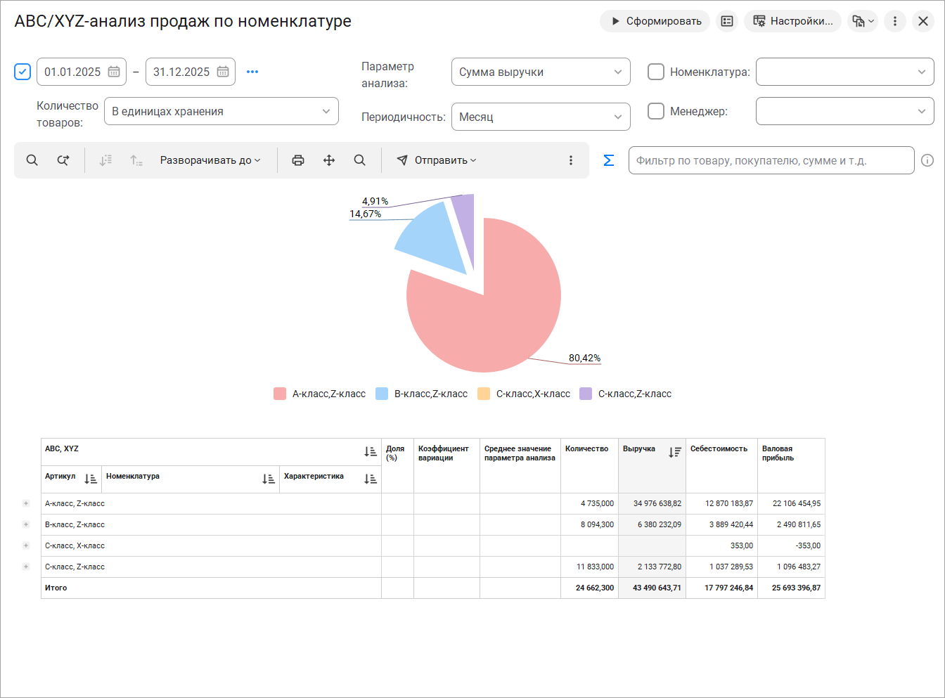The image size is (945, 698).
Task: Click the pink A-класс,Z-класс legend swatch
Action: click(x=280, y=394)
